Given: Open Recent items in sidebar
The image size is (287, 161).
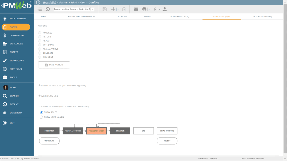Looking at the screenshot, I should tap(17, 104).
